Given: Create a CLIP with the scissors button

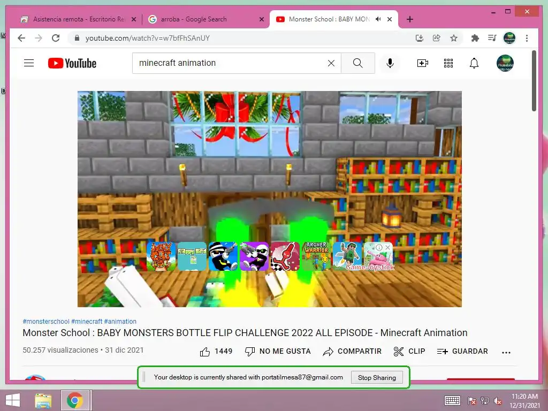Looking at the screenshot, I should click(409, 352).
